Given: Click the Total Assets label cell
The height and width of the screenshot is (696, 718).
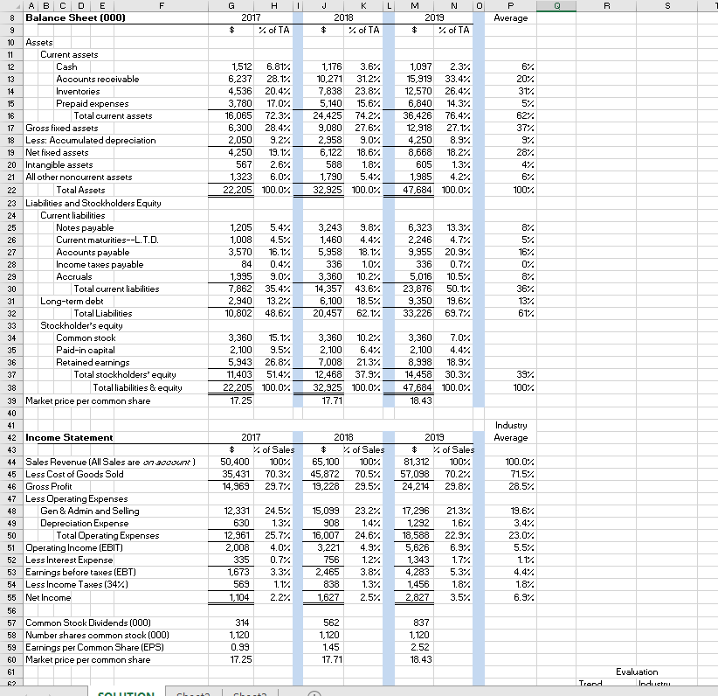Looking at the screenshot, I should coord(83,190).
